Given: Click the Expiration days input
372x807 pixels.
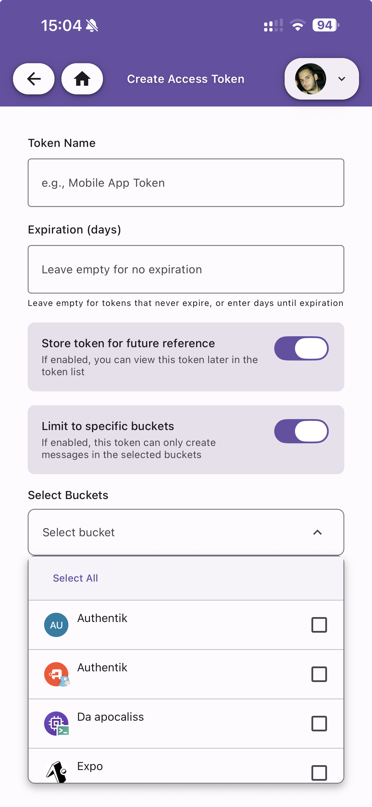Looking at the screenshot, I should click(186, 269).
